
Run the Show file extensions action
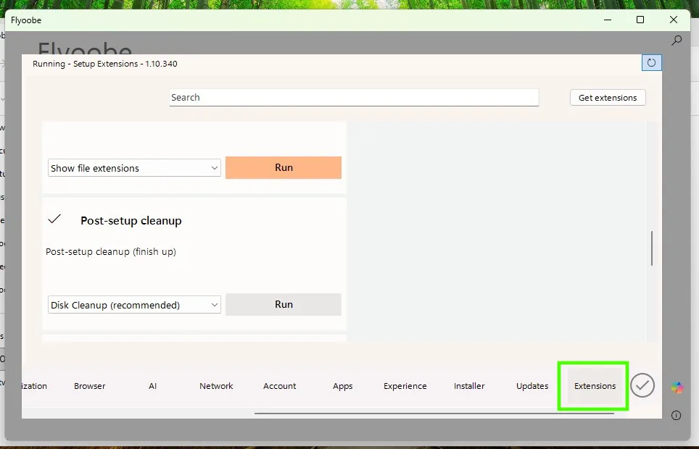pos(283,167)
